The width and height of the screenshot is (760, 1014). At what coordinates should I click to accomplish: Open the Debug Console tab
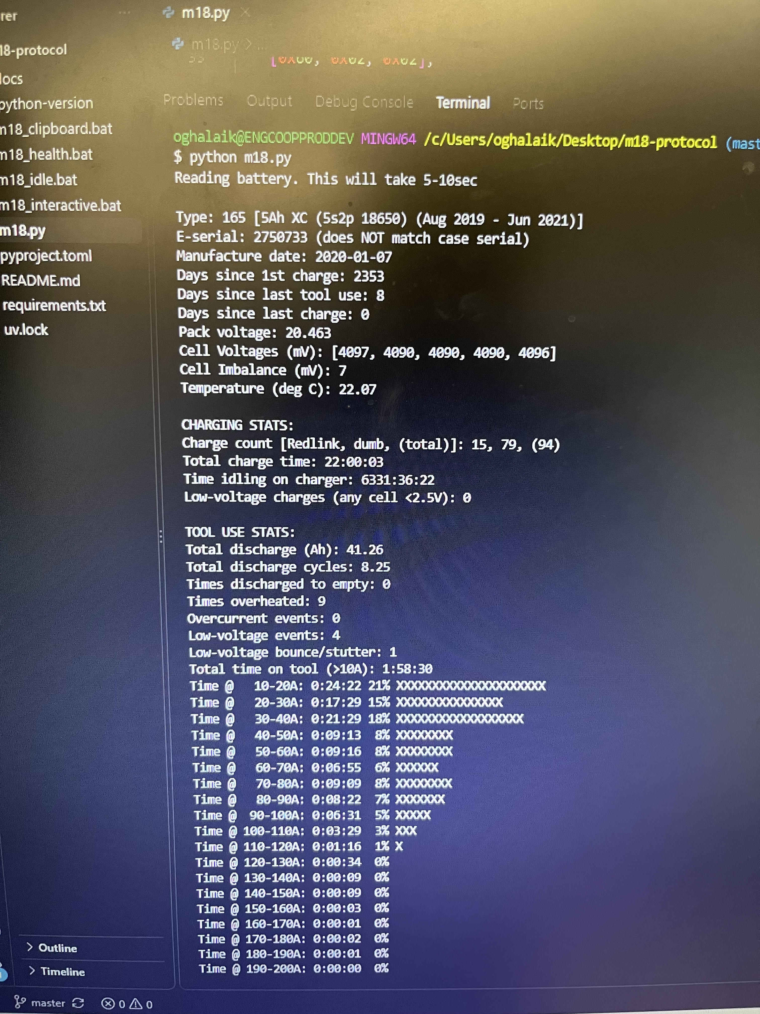[x=364, y=102]
